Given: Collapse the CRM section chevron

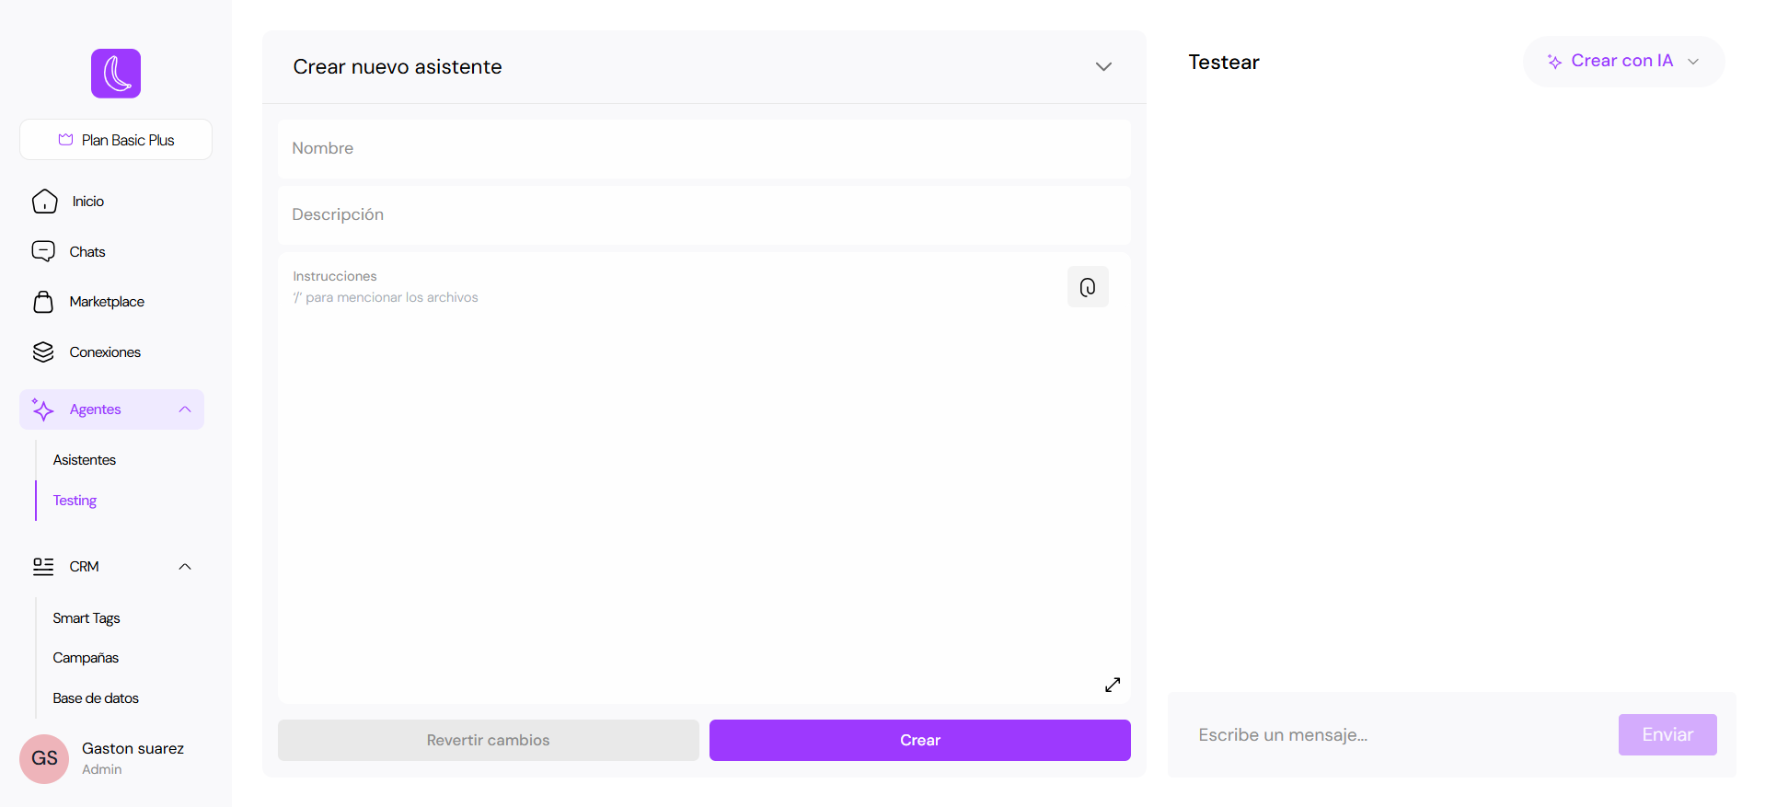Looking at the screenshot, I should tap(185, 567).
